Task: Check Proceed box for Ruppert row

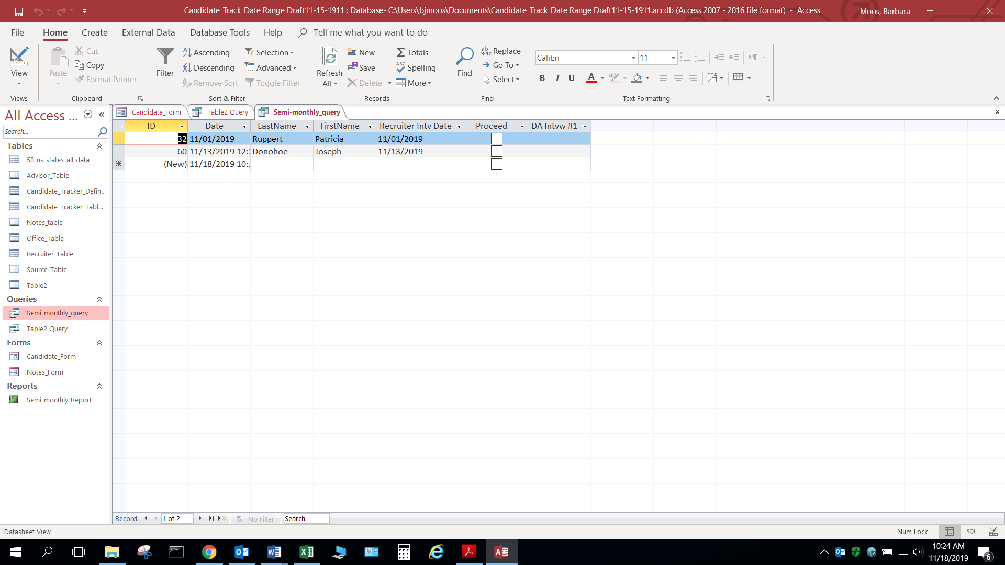Action: click(496, 139)
